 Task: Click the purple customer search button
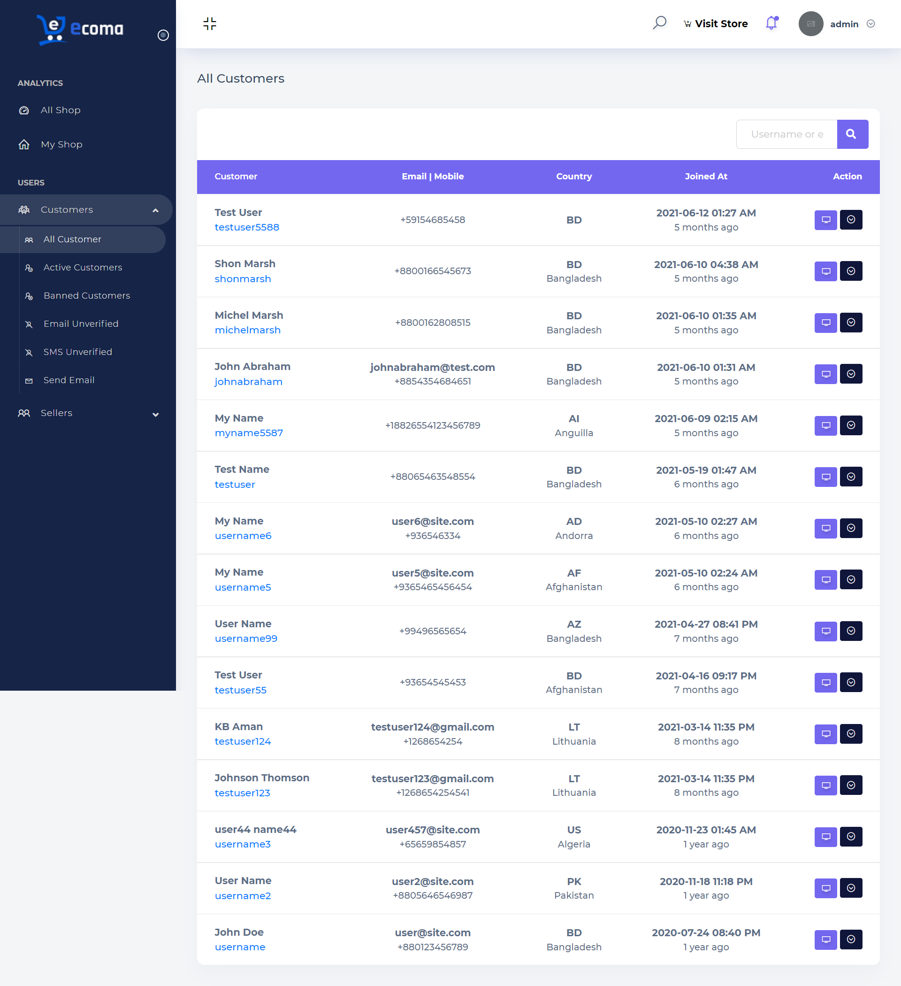pyautogui.click(x=852, y=134)
